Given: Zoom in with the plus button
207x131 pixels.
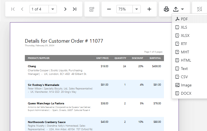Looking at the screenshot, I should click(149, 9).
